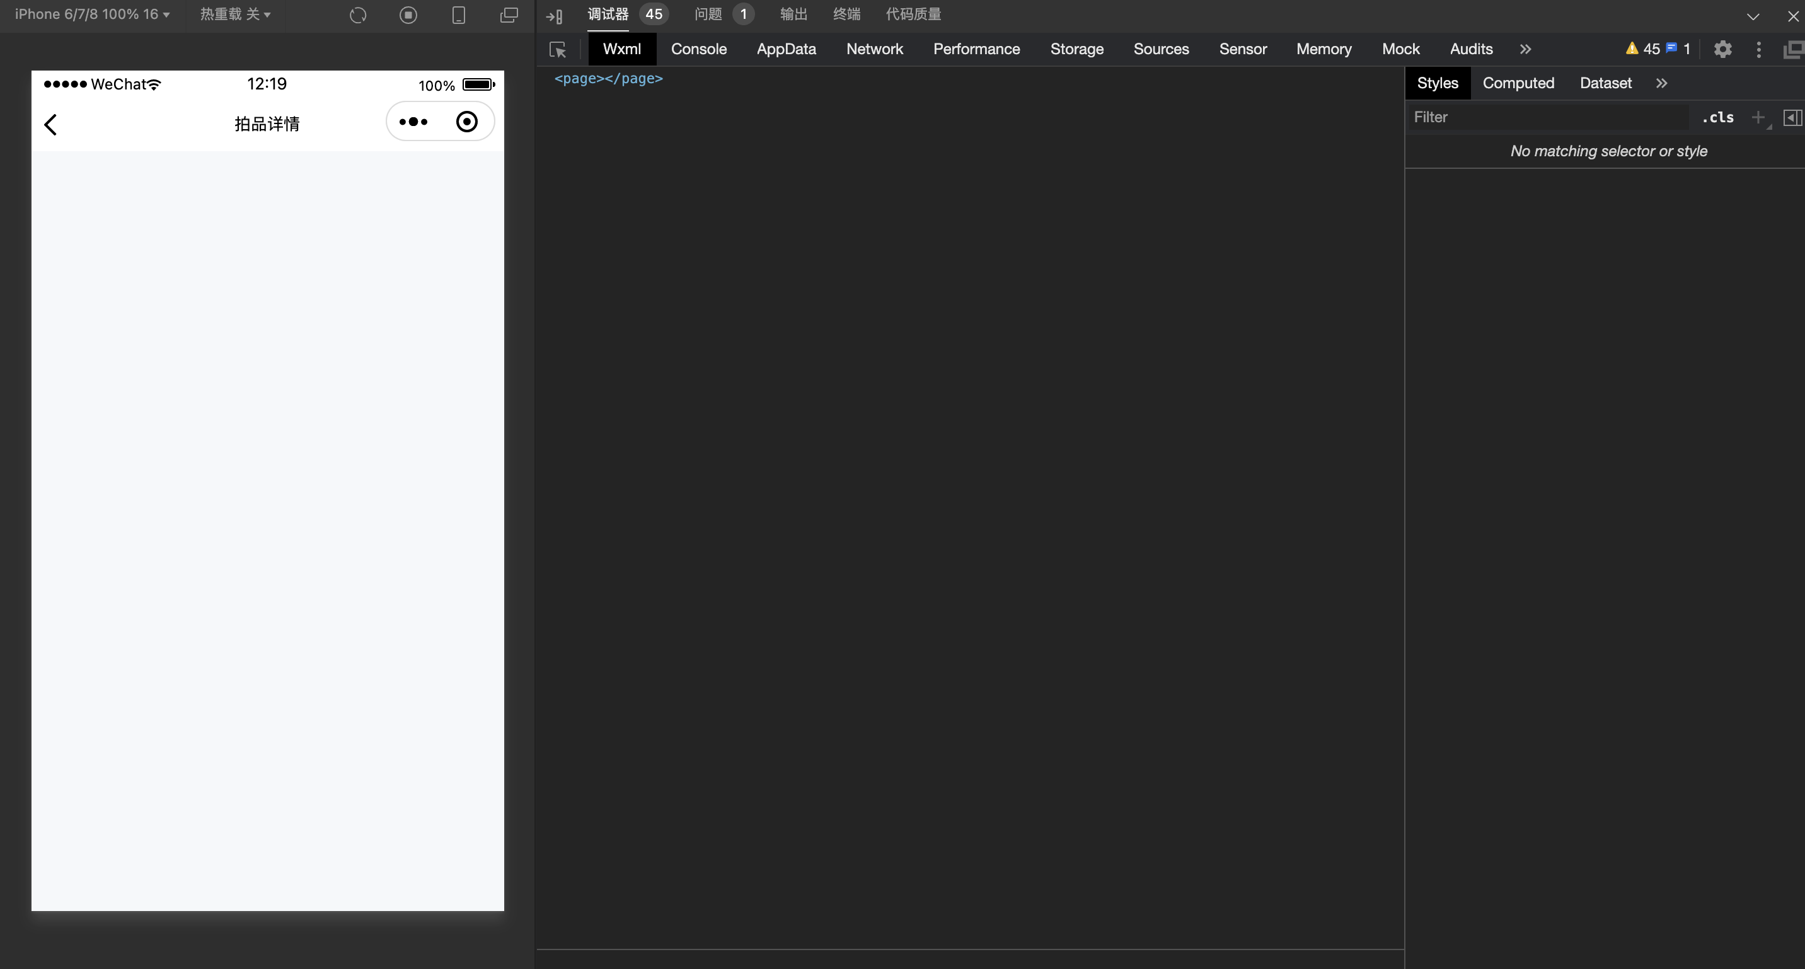1805x969 pixels.
Task: Switch to the Console tab
Action: click(x=698, y=49)
